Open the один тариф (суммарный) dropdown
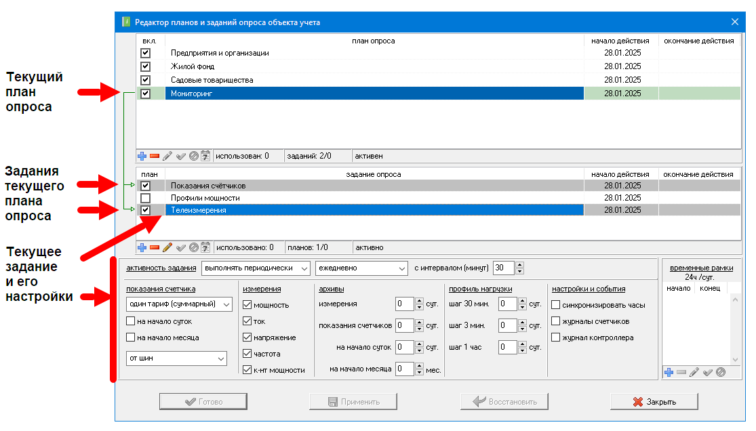Screen dimensions: 756x431 coord(179,304)
